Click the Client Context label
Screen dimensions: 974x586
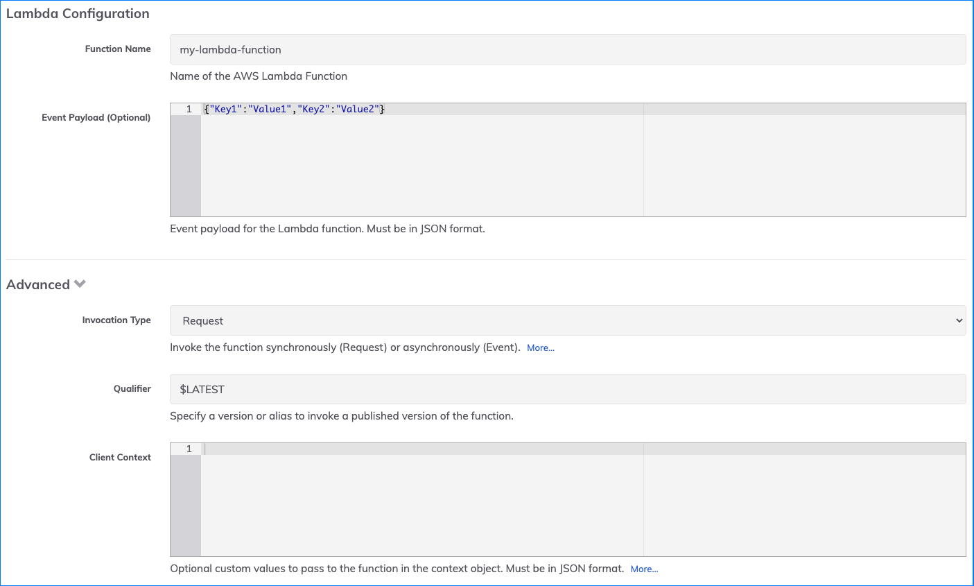120,458
